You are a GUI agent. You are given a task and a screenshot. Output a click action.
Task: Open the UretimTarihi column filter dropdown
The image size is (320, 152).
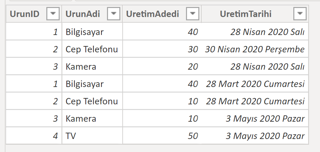(x=300, y=14)
